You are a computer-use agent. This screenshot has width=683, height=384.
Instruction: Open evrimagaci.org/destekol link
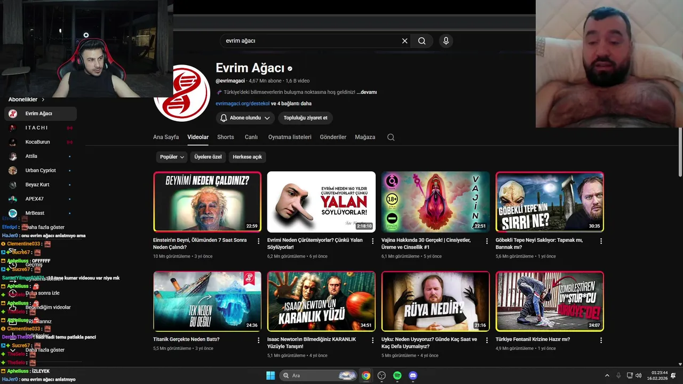242,103
